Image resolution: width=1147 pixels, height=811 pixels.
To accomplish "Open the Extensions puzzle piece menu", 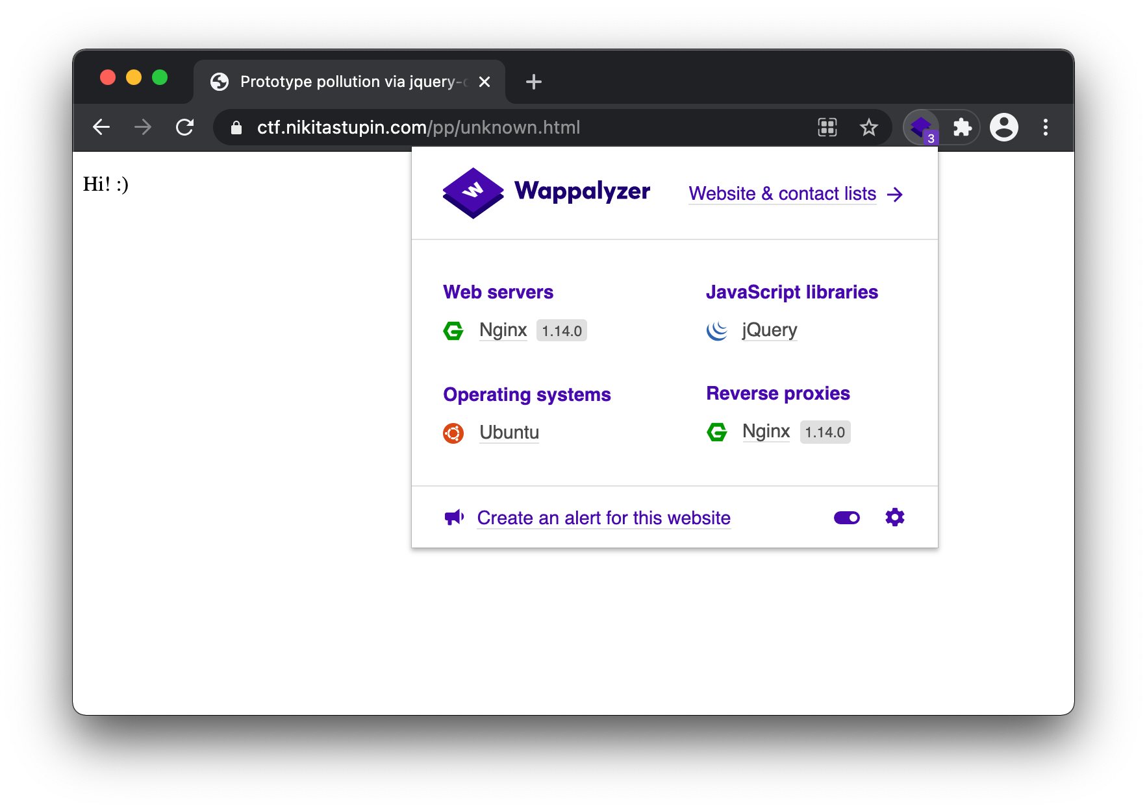I will point(963,127).
